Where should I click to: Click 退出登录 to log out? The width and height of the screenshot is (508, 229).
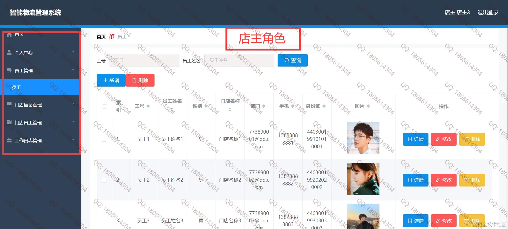(488, 12)
